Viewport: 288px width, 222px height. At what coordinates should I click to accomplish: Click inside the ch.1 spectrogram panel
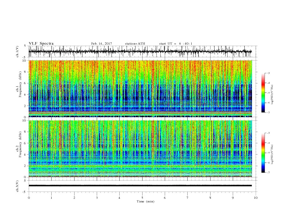pos(140,89)
